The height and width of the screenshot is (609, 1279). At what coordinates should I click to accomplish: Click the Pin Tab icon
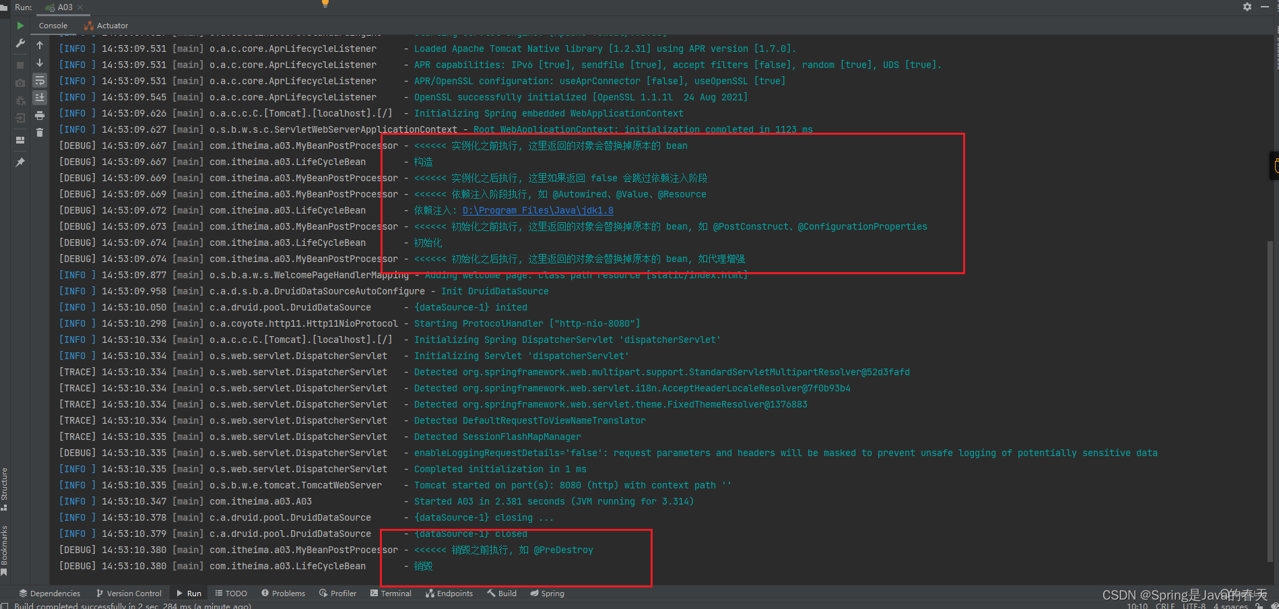click(x=20, y=162)
